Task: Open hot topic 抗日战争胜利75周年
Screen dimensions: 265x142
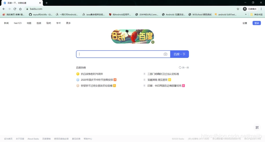Action: pyautogui.click(x=92, y=74)
